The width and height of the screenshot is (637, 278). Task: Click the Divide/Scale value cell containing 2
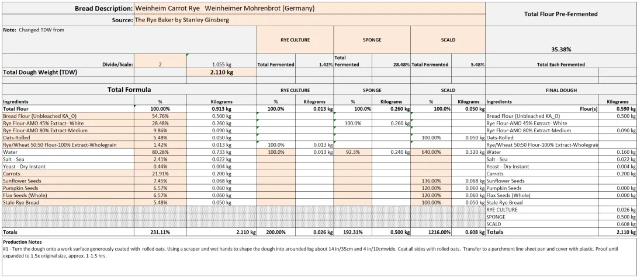coord(160,64)
